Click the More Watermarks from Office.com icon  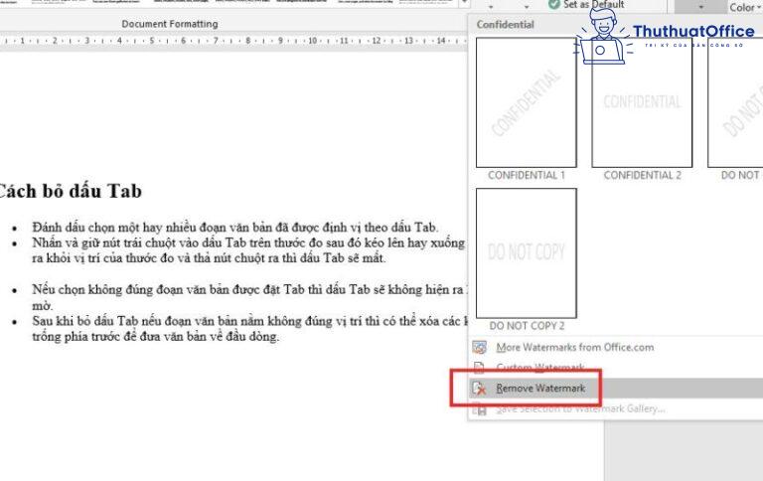[481, 348]
